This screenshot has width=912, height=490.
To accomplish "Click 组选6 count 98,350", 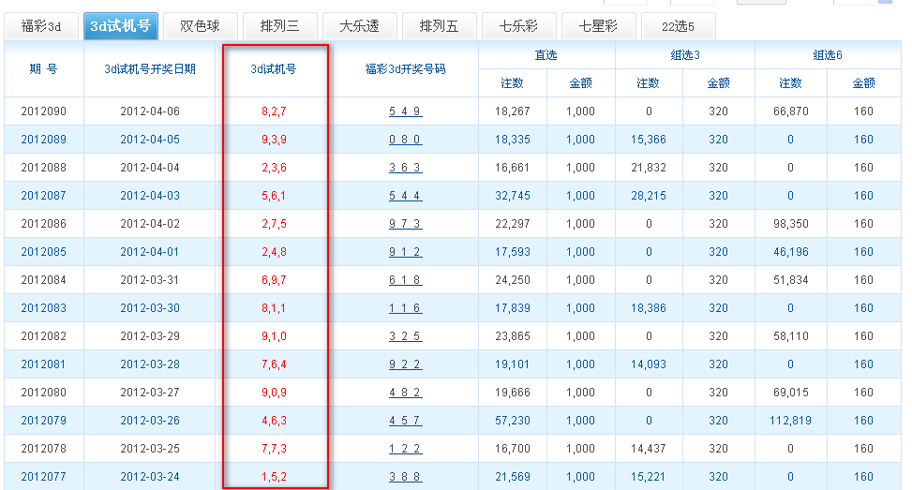I will point(790,224).
